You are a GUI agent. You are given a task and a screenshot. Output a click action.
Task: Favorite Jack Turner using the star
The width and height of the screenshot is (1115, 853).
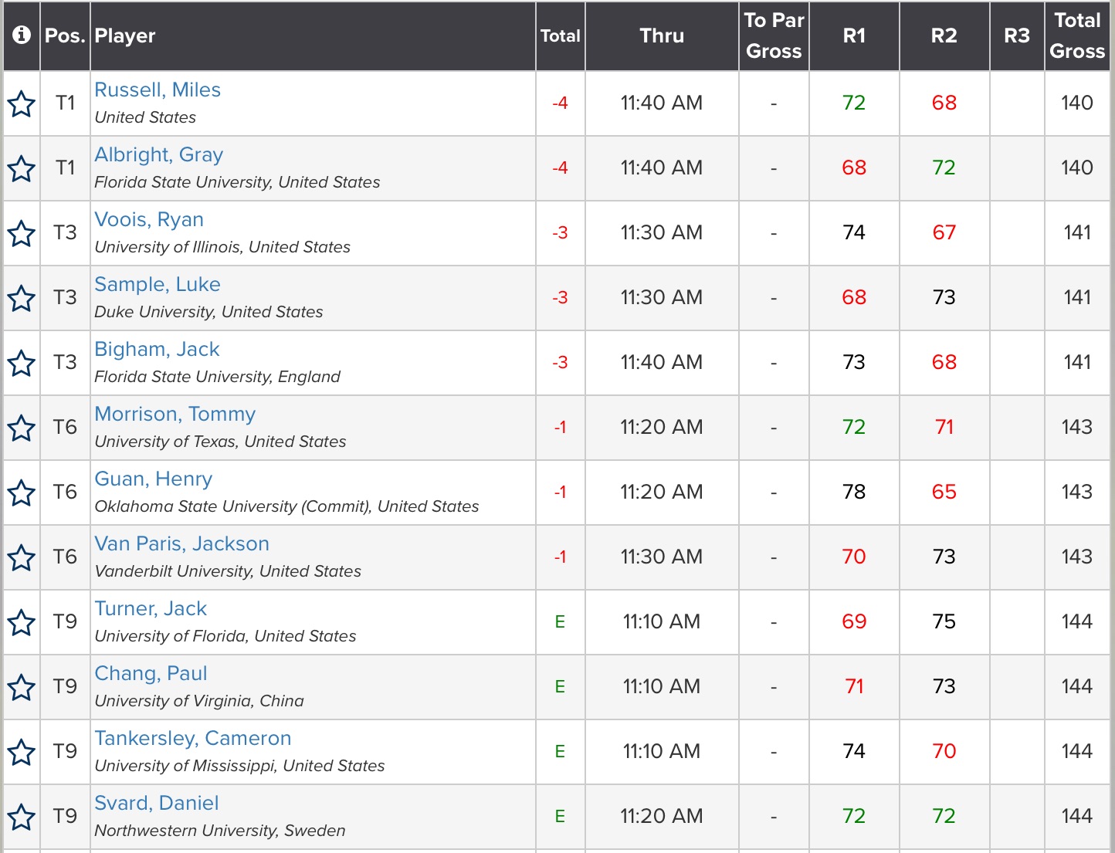pos(22,623)
